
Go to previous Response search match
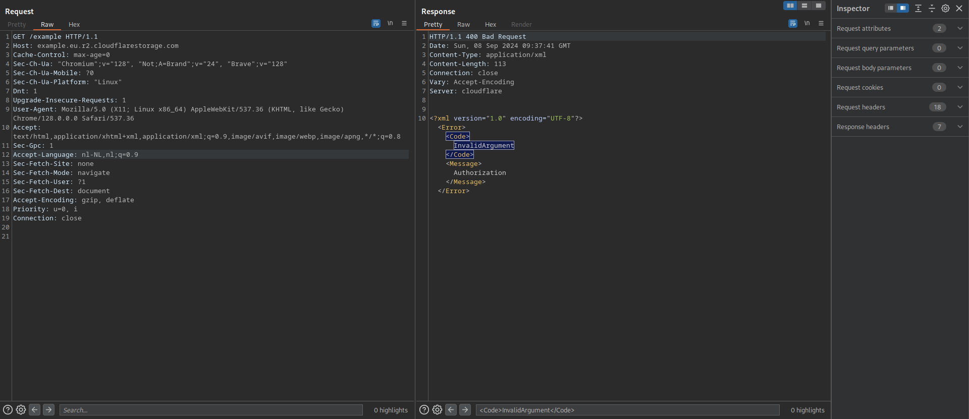point(451,410)
